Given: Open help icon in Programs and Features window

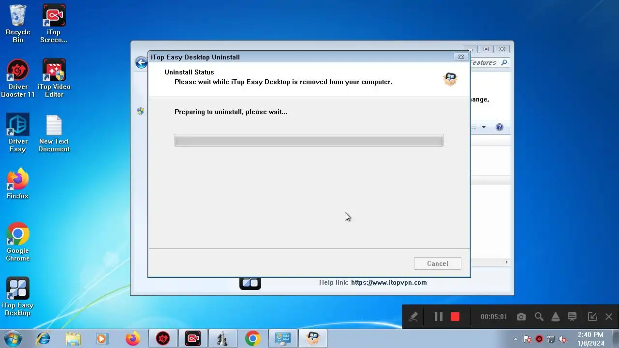Looking at the screenshot, I should [500, 127].
